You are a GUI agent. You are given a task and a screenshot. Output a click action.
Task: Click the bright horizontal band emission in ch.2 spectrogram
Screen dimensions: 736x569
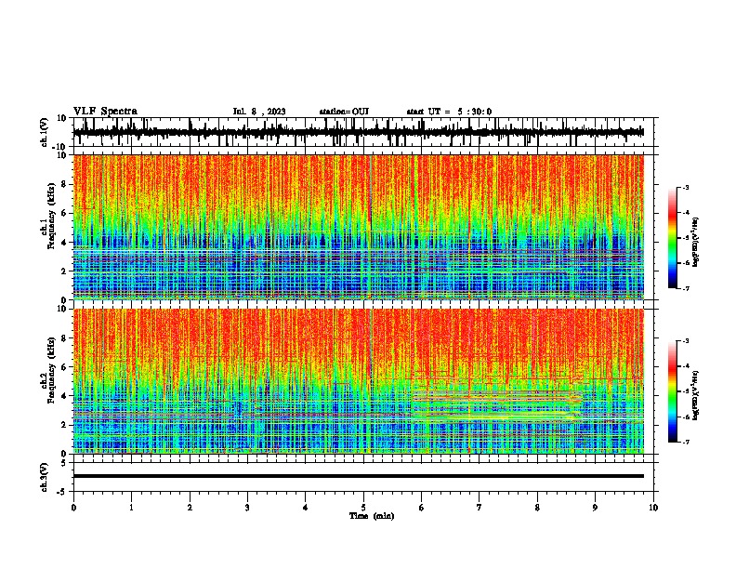496,405
